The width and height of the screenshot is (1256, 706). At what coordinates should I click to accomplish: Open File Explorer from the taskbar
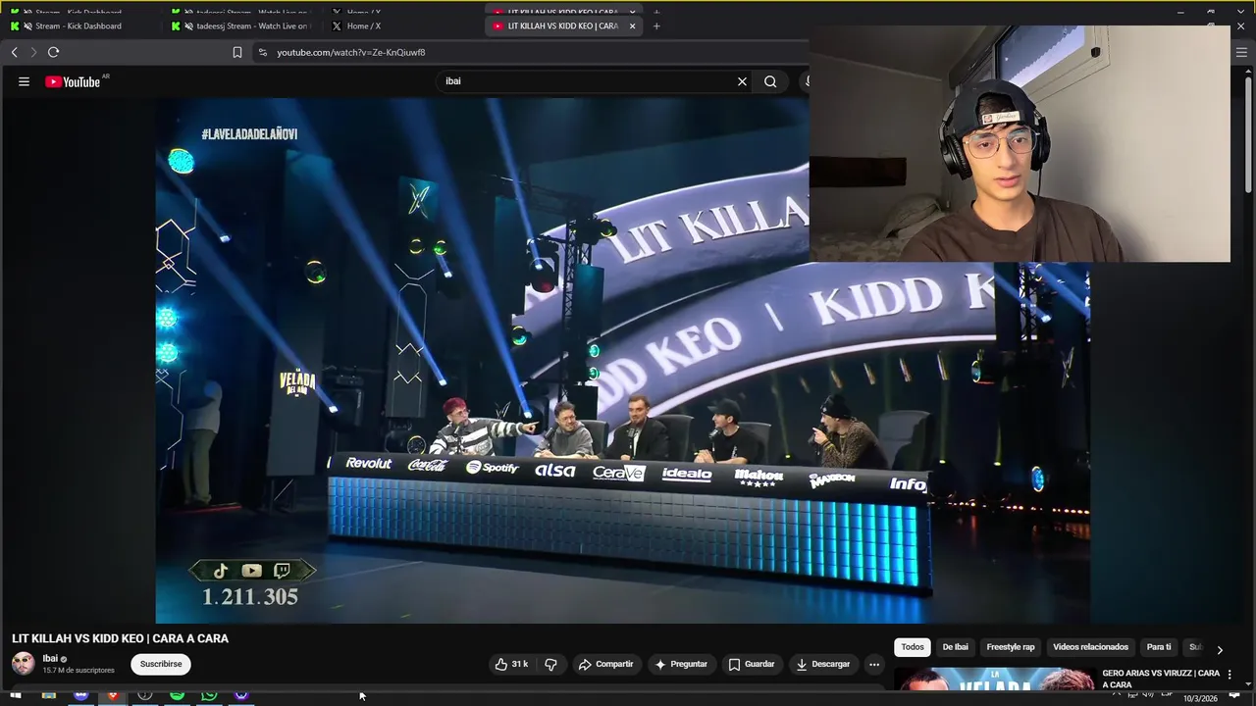coord(48,695)
